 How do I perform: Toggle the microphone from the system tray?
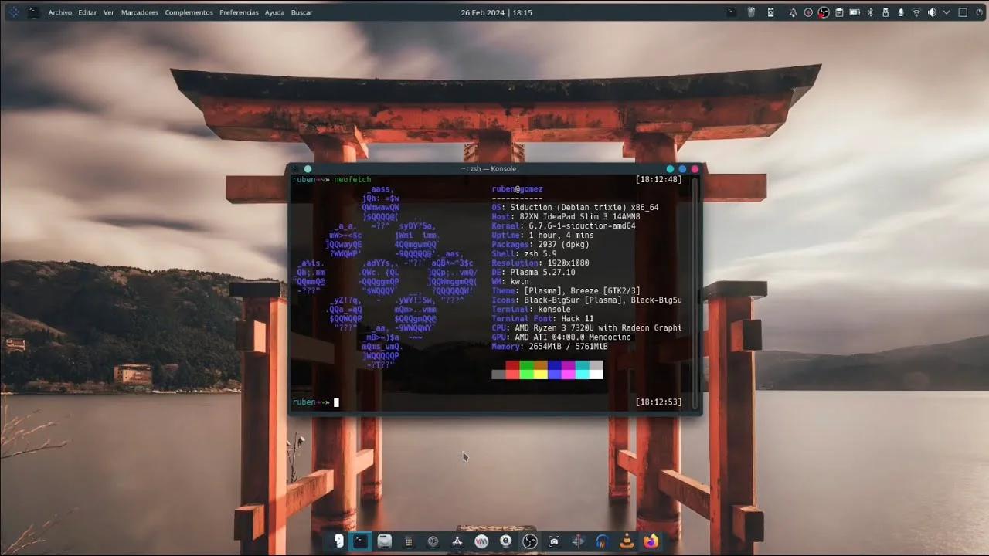(x=900, y=12)
